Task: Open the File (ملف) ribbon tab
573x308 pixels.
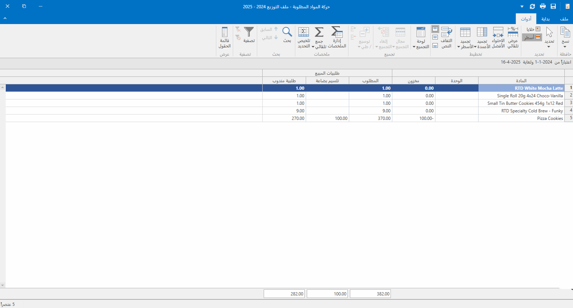Action: 564,19
